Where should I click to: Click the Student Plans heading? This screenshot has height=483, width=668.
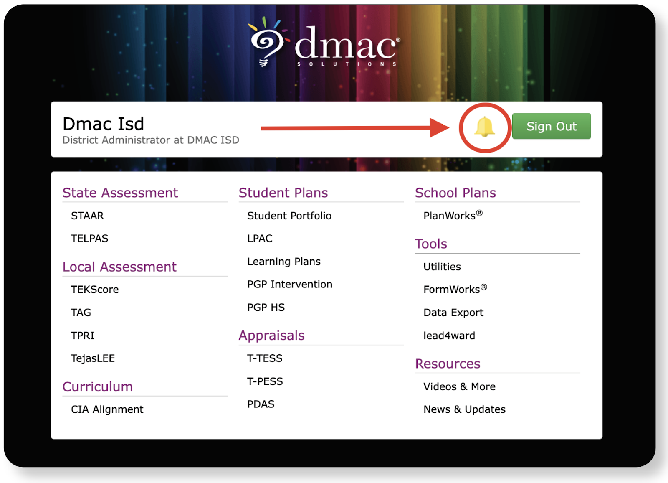tap(283, 193)
